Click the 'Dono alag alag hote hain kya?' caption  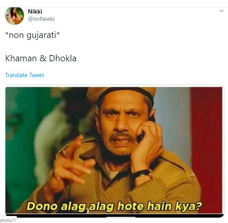(114, 206)
